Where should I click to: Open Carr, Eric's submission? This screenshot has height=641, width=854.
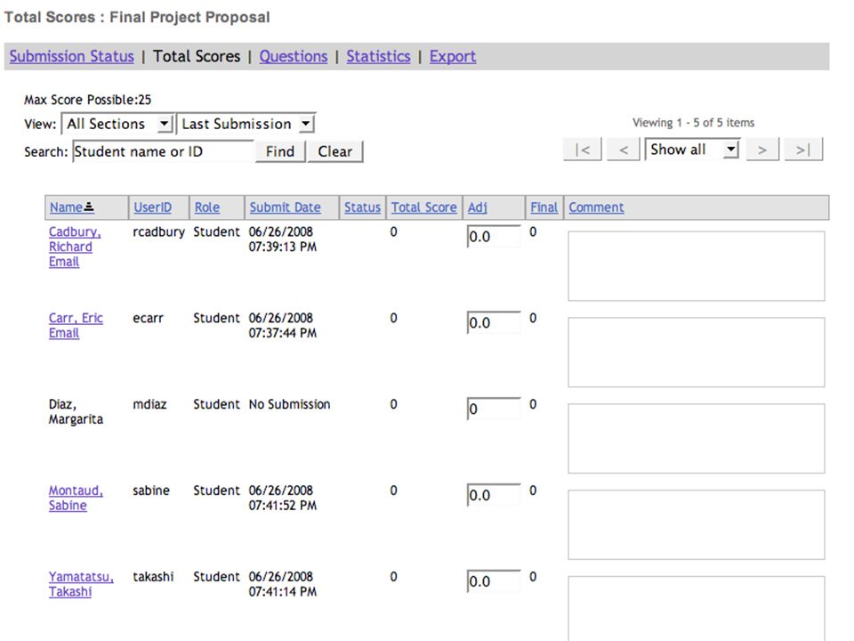point(76,318)
